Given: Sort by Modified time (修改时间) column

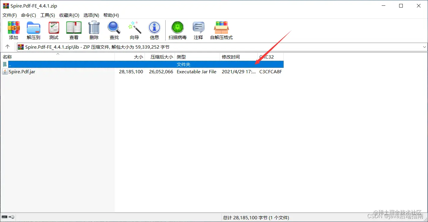Looking at the screenshot, I should coord(239,57).
